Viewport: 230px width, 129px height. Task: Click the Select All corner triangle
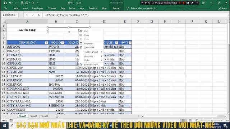click(x=5, y=21)
